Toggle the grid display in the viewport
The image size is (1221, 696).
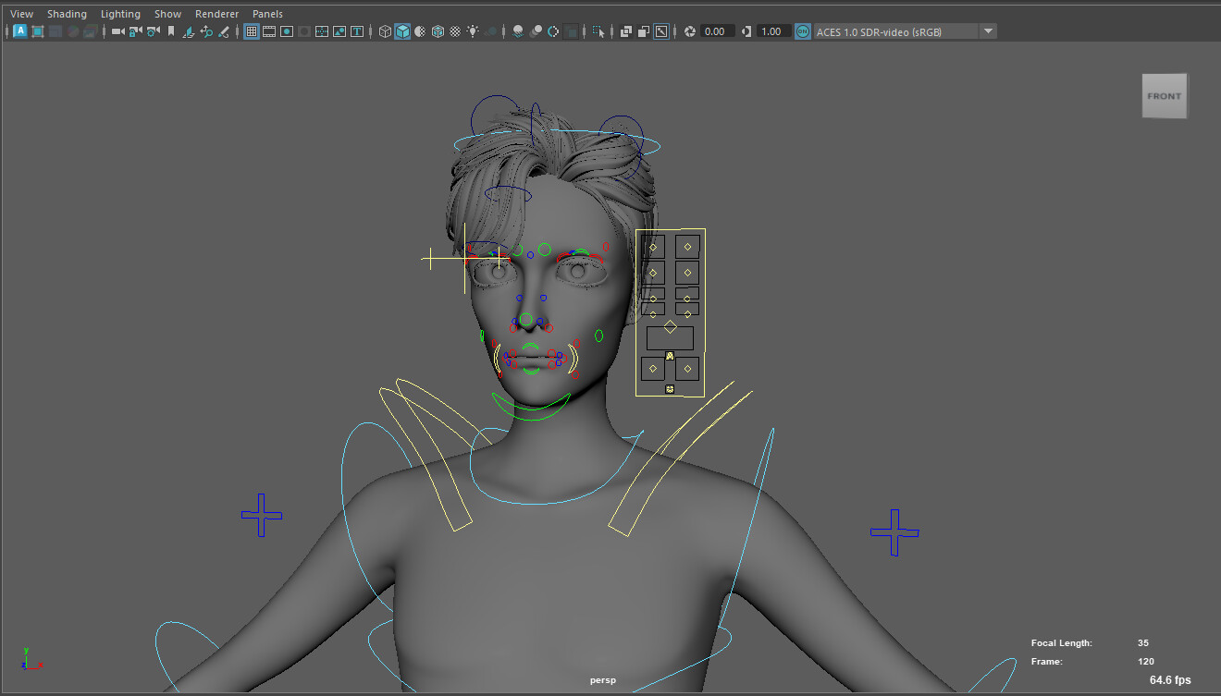tap(250, 31)
